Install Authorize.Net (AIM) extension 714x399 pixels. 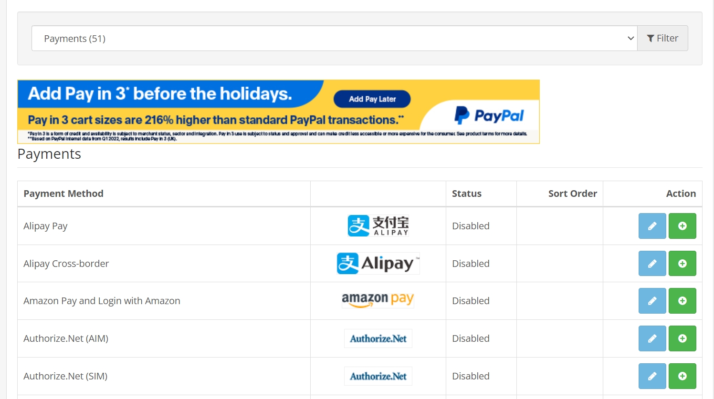(682, 338)
